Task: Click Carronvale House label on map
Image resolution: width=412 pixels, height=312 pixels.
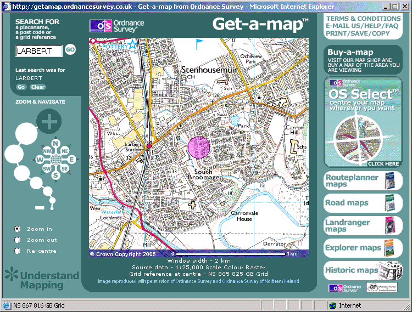Action: coord(244,216)
